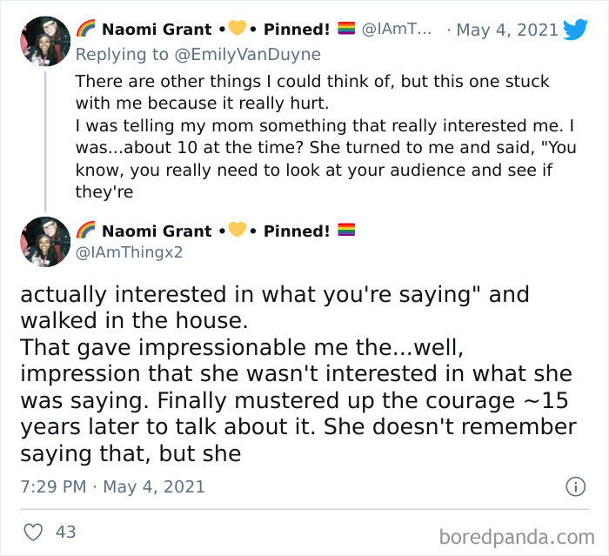Viewport: 609px width, 556px height.
Task: Click the Twitter bird logo
Action: 576,30
